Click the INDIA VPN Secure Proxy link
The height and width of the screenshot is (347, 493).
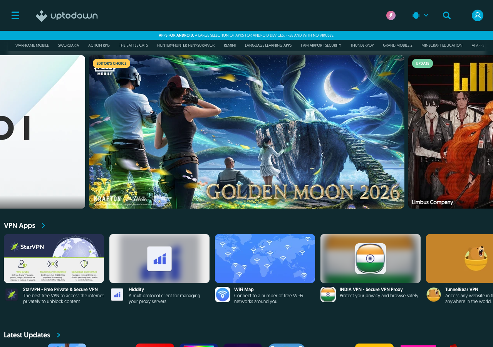click(371, 290)
